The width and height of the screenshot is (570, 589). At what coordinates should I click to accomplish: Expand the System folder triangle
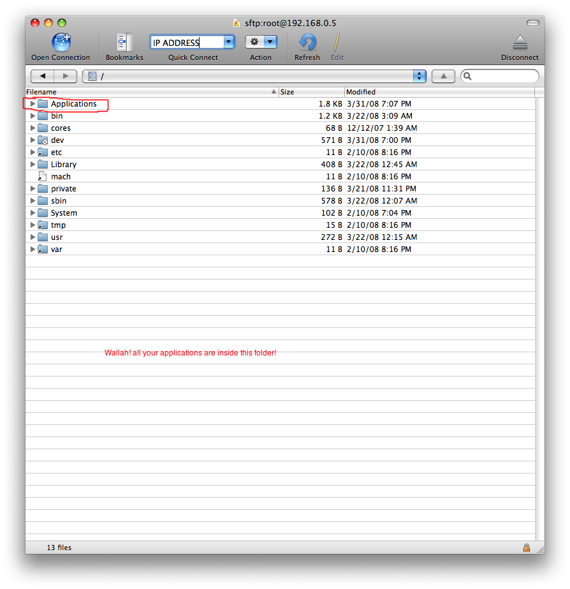pos(33,212)
